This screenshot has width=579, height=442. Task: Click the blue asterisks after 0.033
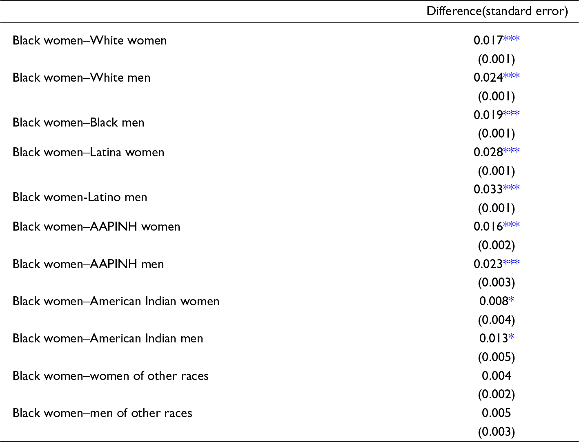coord(511,188)
